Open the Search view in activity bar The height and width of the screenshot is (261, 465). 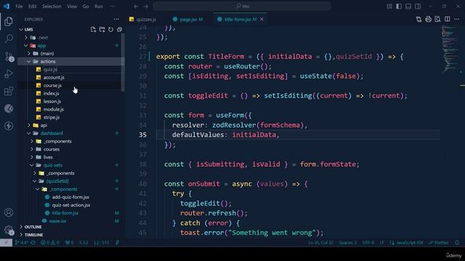pyautogui.click(x=9, y=38)
